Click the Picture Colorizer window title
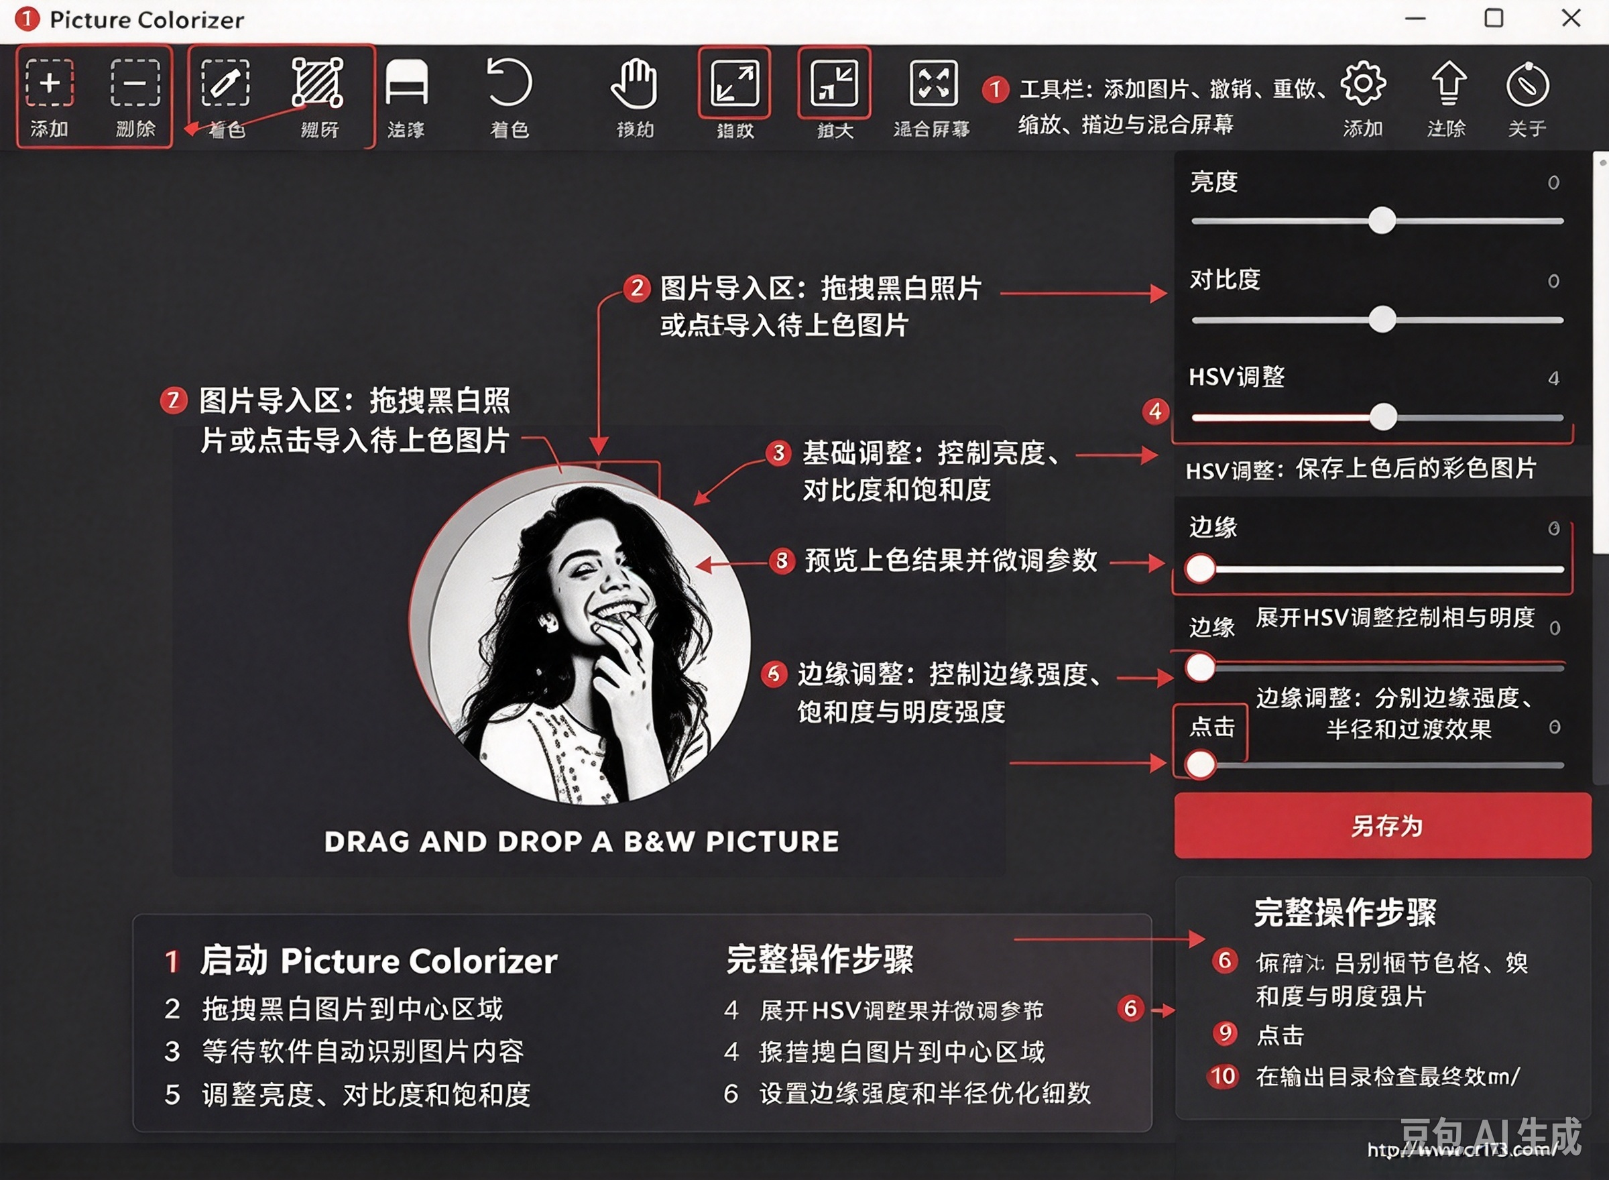Screen dimensions: 1609x1180 (146, 19)
